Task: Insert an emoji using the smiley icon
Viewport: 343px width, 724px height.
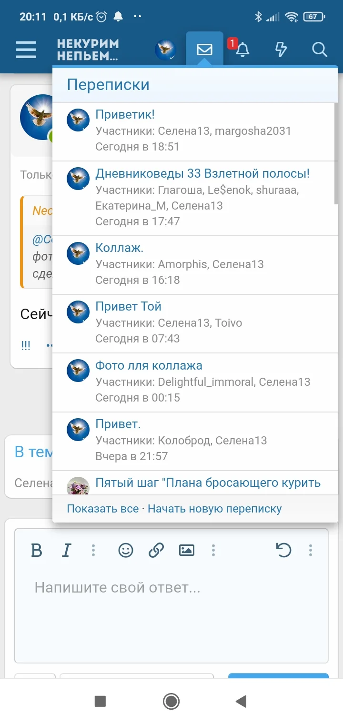Action: 125,551
